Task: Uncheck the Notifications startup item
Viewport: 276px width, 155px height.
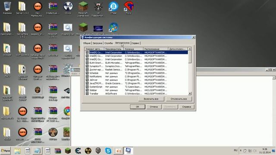Action: (x=87, y=77)
